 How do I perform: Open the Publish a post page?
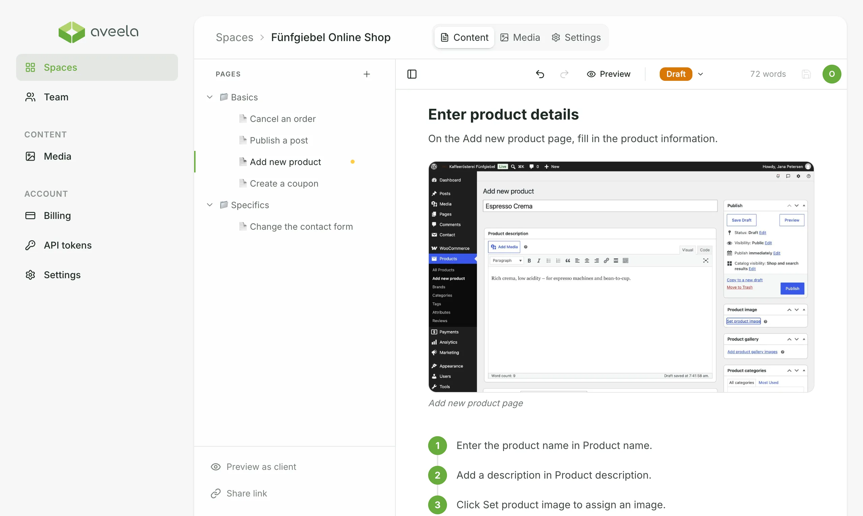pyautogui.click(x=279, y=140)
